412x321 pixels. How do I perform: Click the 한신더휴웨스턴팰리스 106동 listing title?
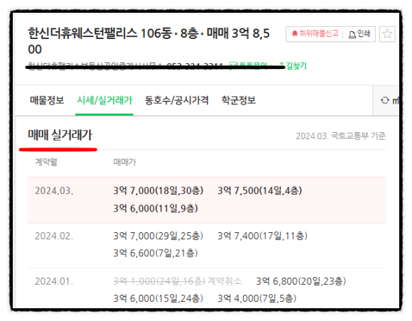click(x=148, y=41)
